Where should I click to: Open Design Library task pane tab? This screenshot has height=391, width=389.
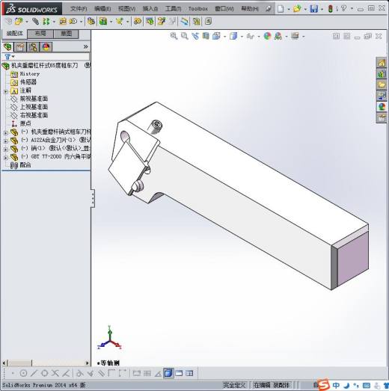coord(382,73)
